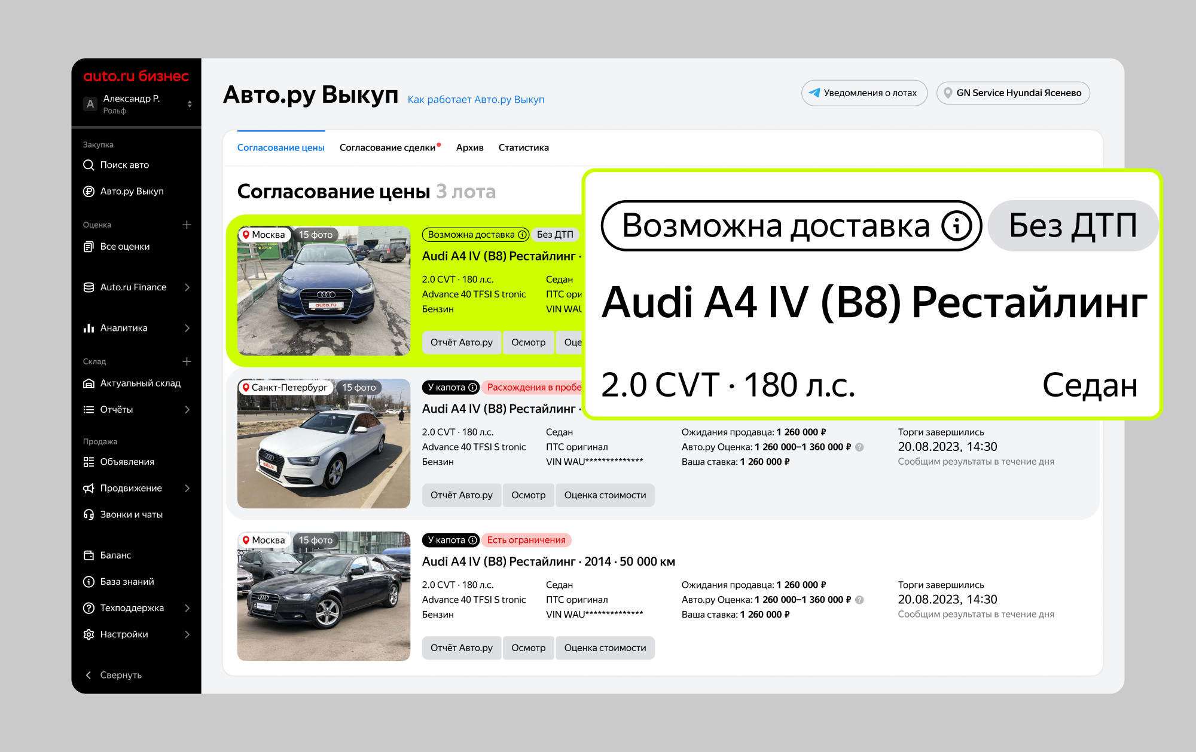Open Отчёт Авто.ру for the Санкт-Петербург lot
The width and height of the screenshot is (1196, 752).
[x=462, y=495]
